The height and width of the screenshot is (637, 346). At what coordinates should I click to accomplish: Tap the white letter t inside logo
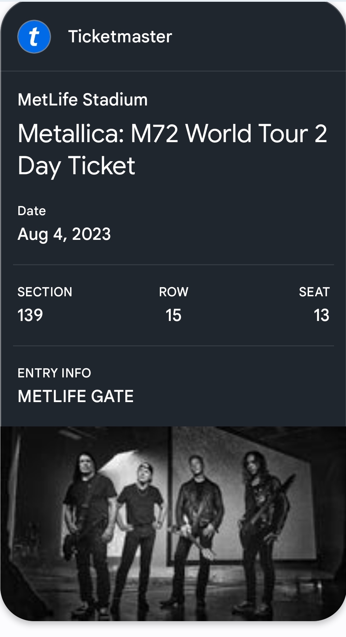[x=34, y=37]
